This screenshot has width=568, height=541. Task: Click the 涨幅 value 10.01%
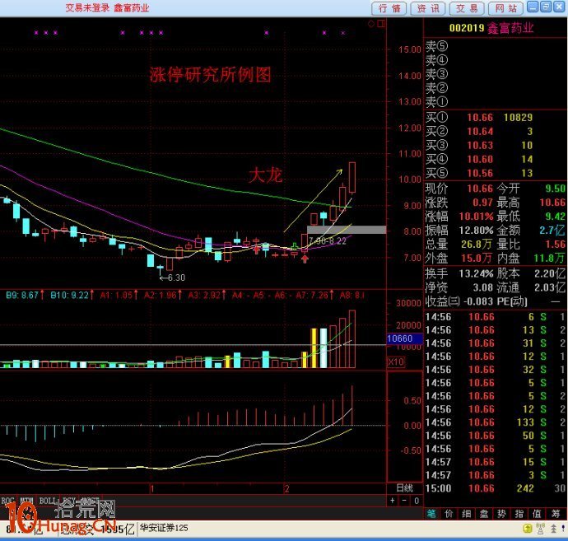pos(476,217)
